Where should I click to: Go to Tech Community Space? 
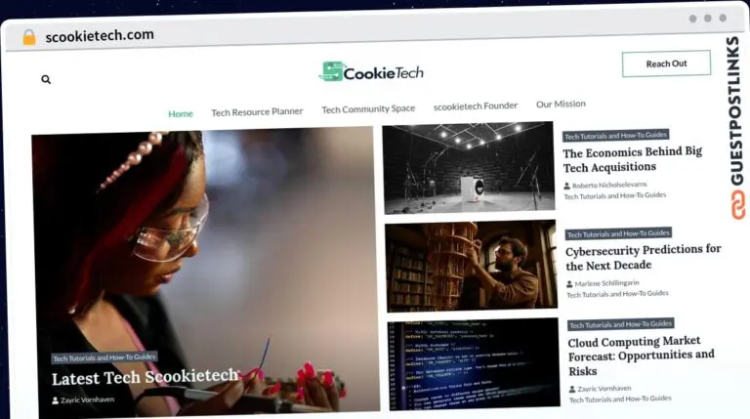[368, 109]
